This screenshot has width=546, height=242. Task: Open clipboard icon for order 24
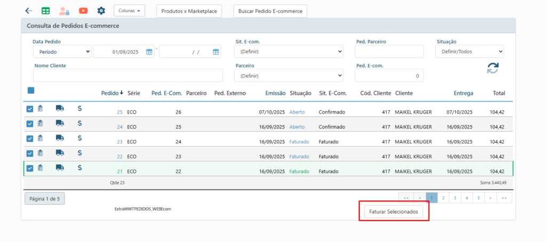click(40, 124)
